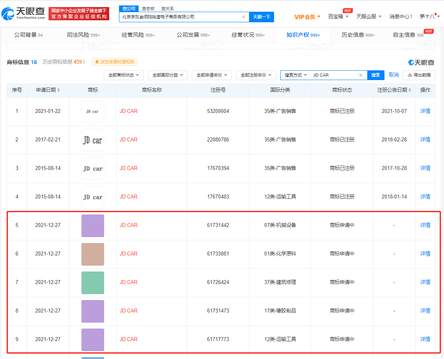This screenshot has height=359, width=444.
Task: Expand the 全部注册年份 filter dropdown
Action: coord(256,75)
